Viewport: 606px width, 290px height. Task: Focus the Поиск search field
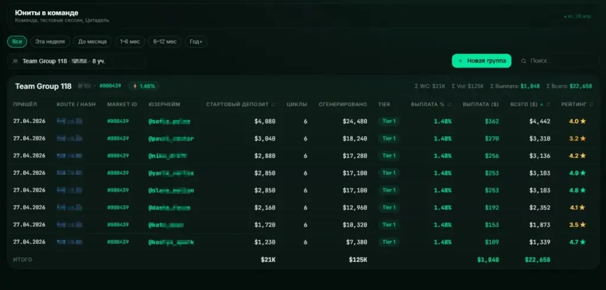pos(559,61)
